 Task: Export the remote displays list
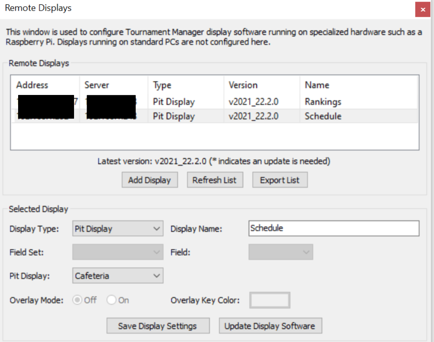(x=280, y=180)
